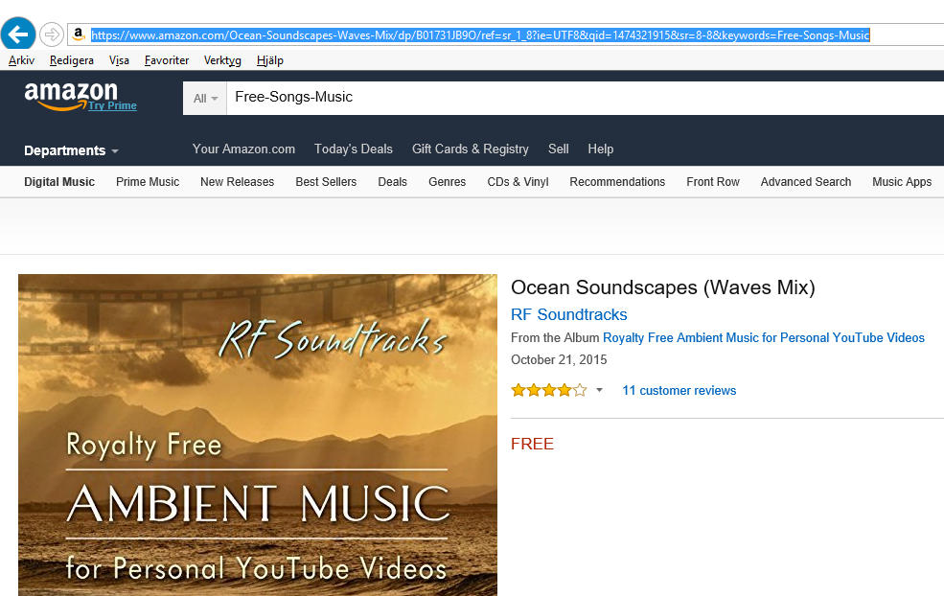
Task: Go to Your Amazon.com
Action: (x=243, y=149)
